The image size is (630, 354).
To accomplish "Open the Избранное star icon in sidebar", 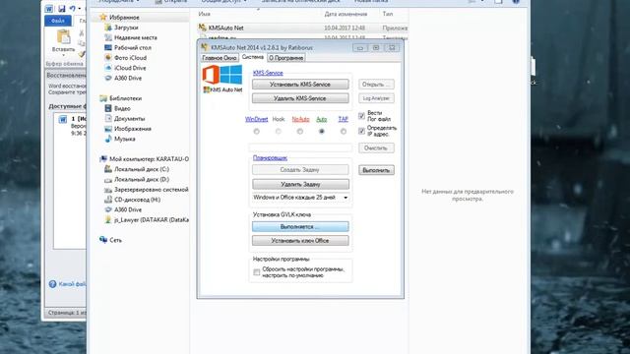I will tap(103, 17).
